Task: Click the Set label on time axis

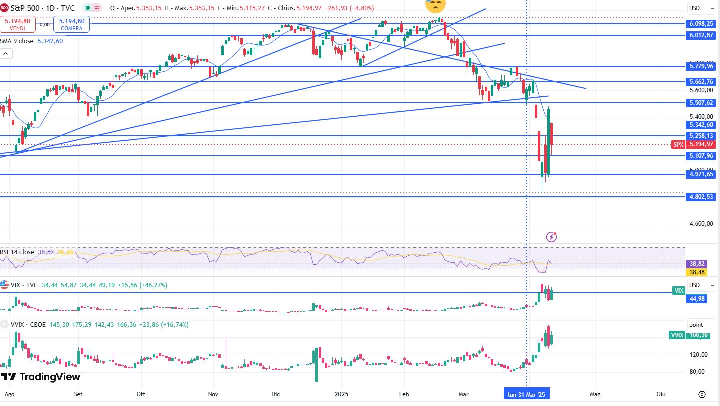Action: coord(77,394)
